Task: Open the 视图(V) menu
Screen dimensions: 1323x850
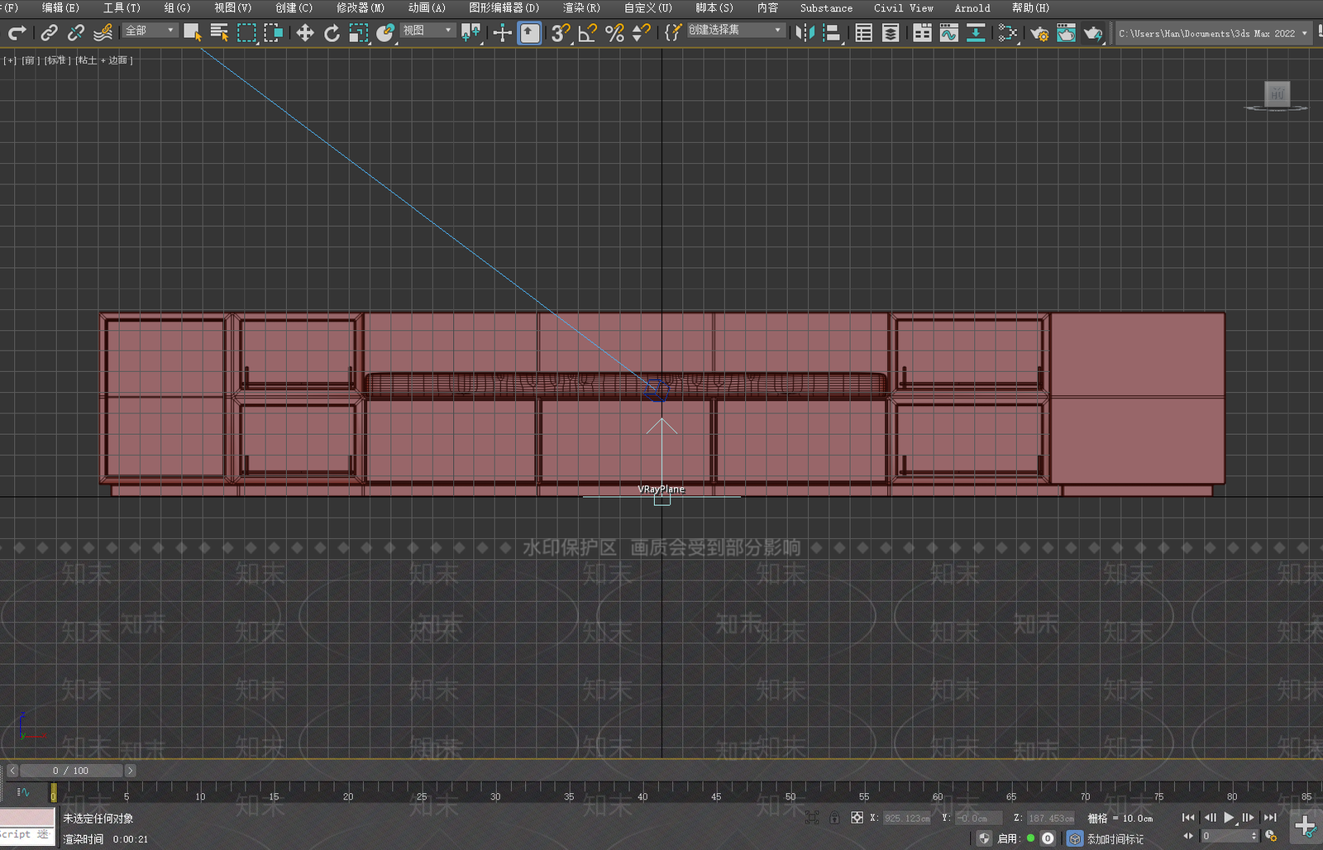Action: point(232,7)
